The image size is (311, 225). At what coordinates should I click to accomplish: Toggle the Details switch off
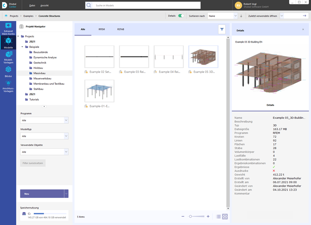(x=181, y=16)
